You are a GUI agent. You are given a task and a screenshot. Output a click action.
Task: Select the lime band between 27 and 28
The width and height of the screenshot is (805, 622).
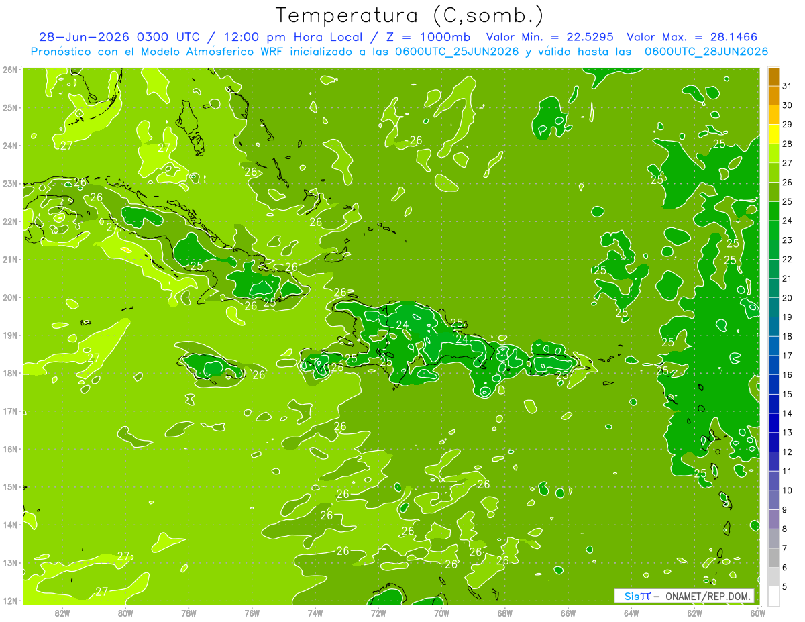click(773, 154)
